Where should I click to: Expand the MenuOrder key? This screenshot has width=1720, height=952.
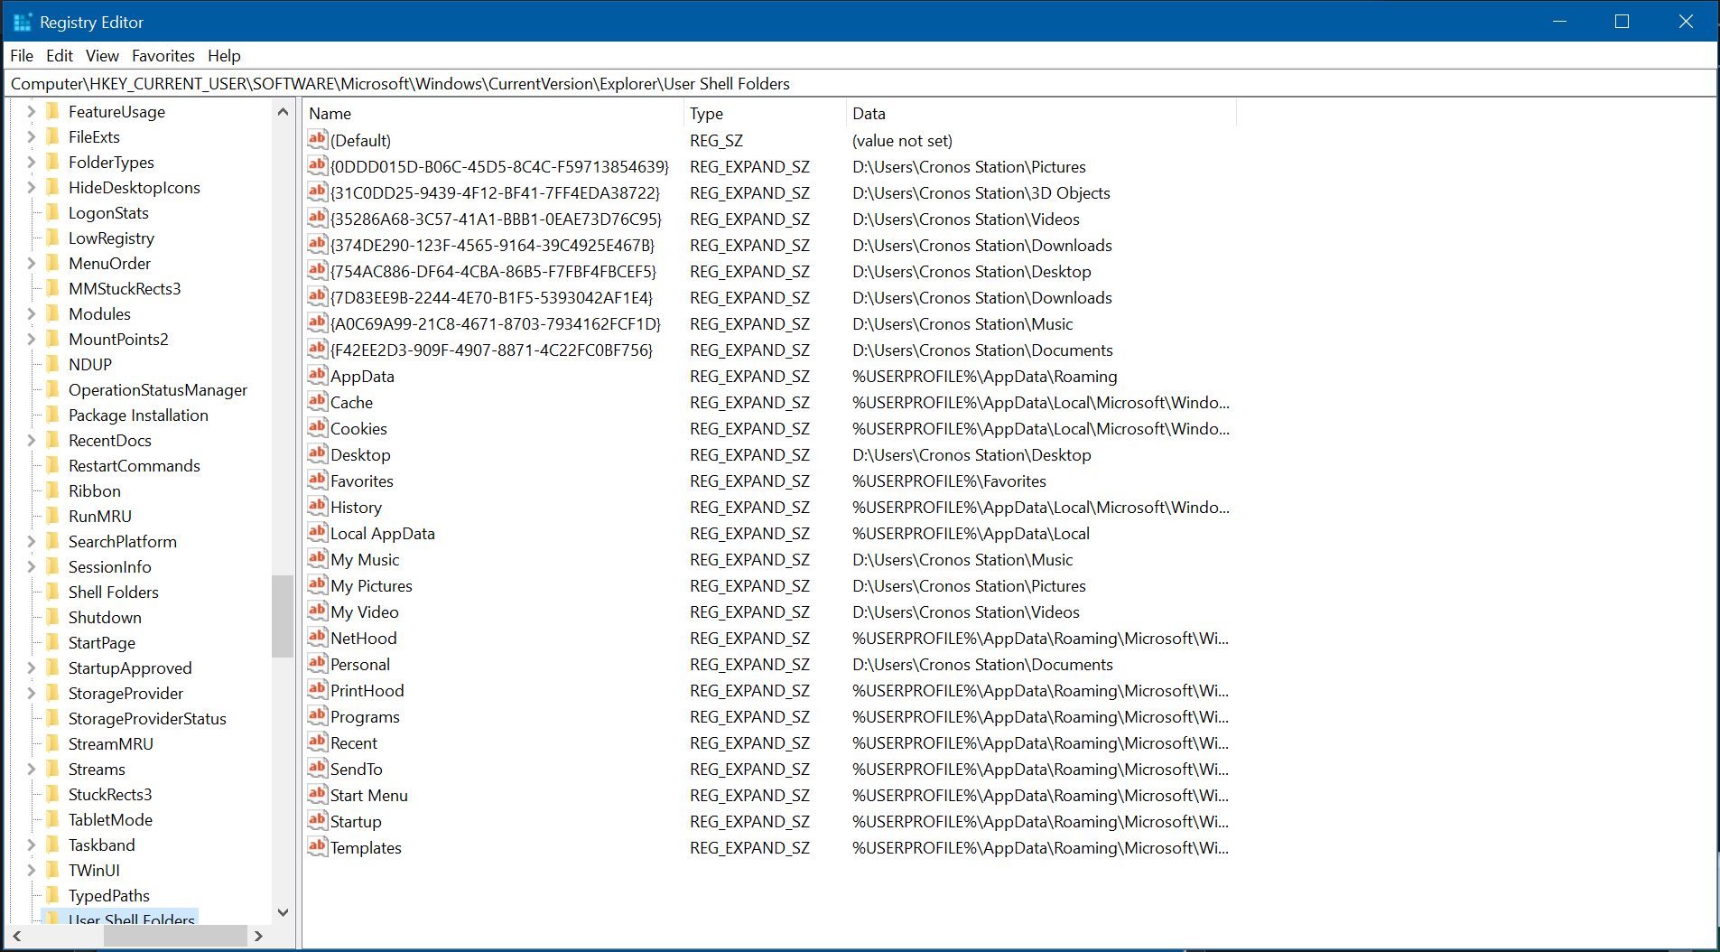pos(31,263)
